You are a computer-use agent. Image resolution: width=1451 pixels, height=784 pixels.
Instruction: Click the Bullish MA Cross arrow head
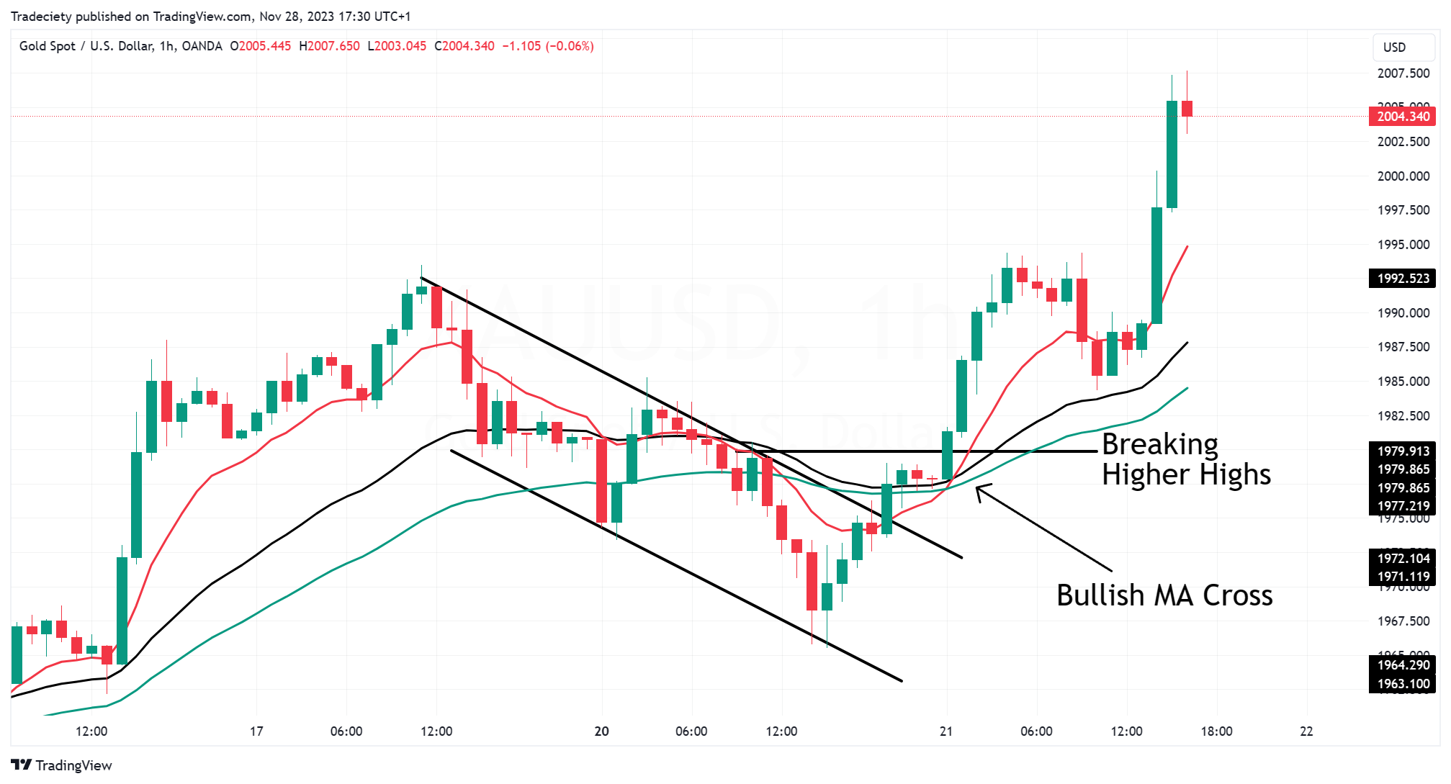point(979,490)
